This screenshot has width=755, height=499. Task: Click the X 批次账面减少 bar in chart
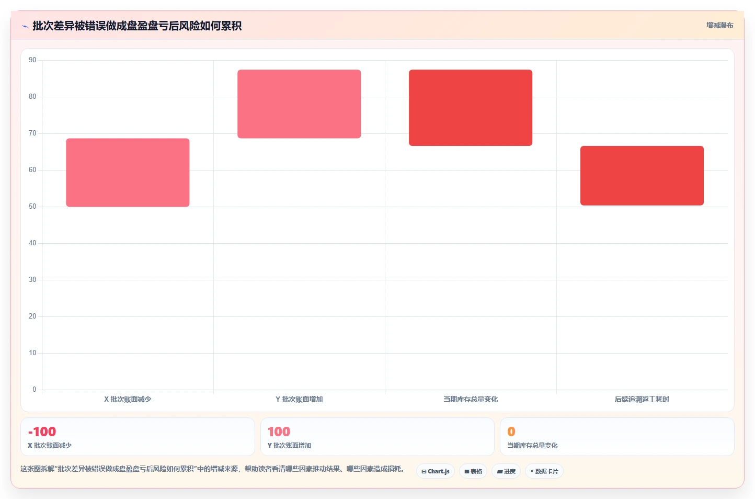128,173
